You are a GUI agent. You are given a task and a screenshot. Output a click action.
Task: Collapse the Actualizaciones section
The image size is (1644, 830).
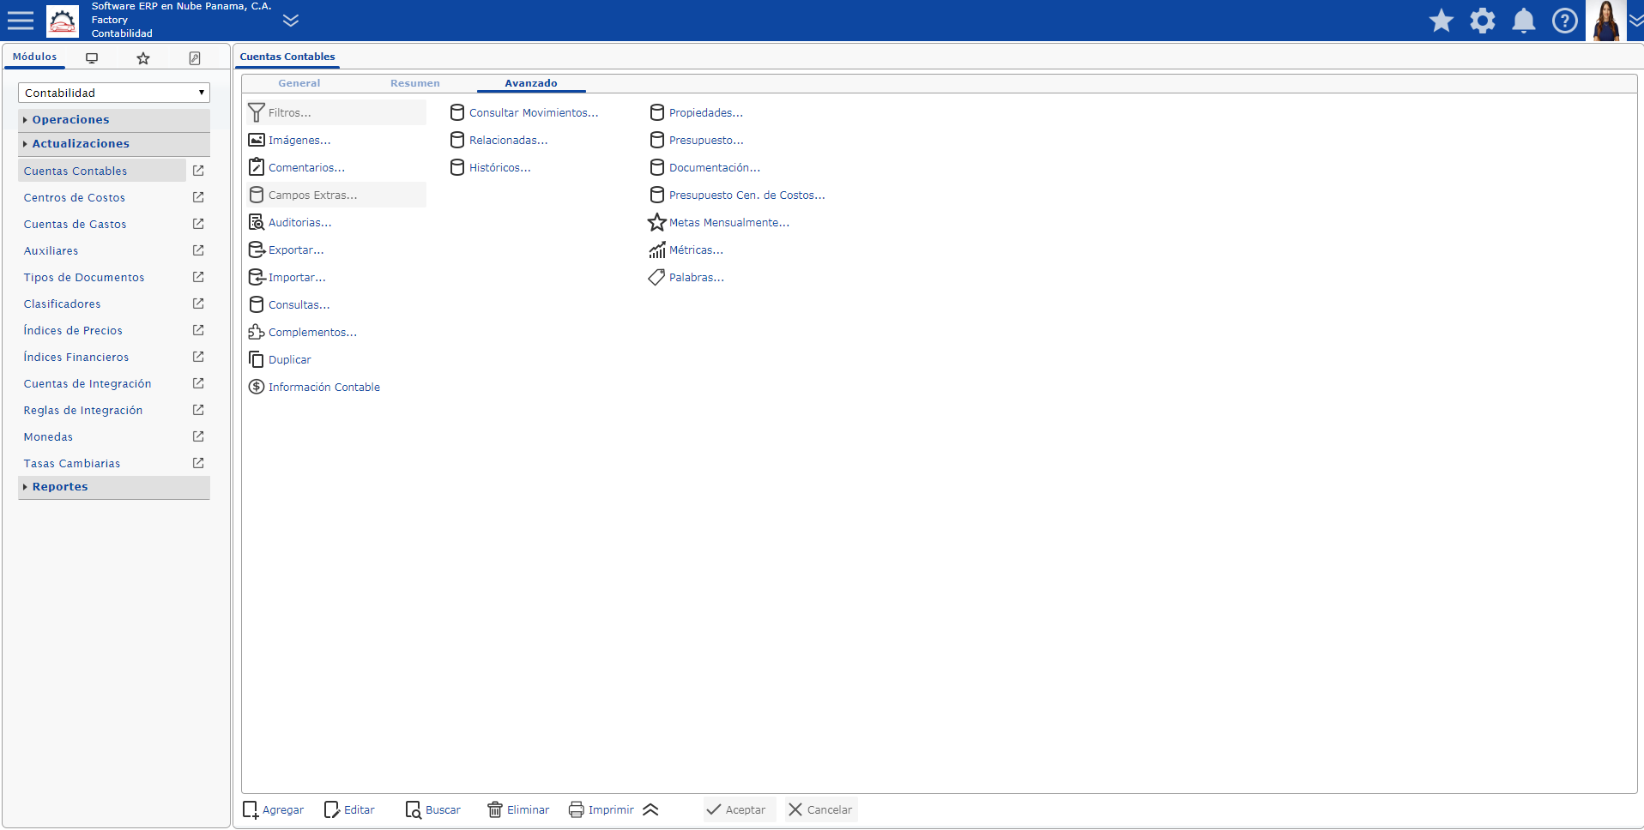pos(114,143)
